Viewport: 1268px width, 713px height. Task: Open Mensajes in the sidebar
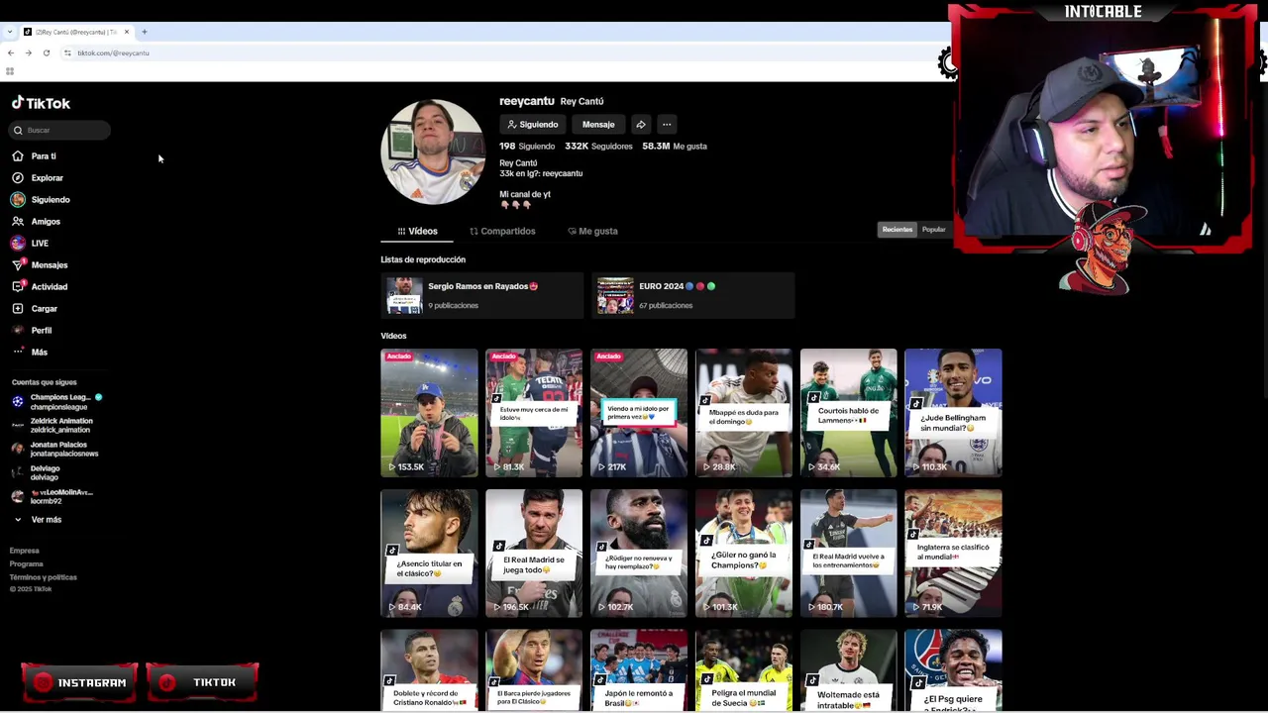click(x=40, y=265)
